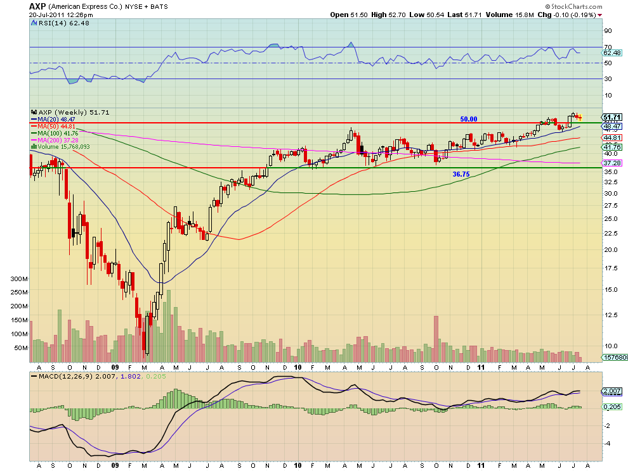Viewport: 628px width, 471px height.
Task: Click the -4 level on the MACD axis
Action: (x=607, y=443)
